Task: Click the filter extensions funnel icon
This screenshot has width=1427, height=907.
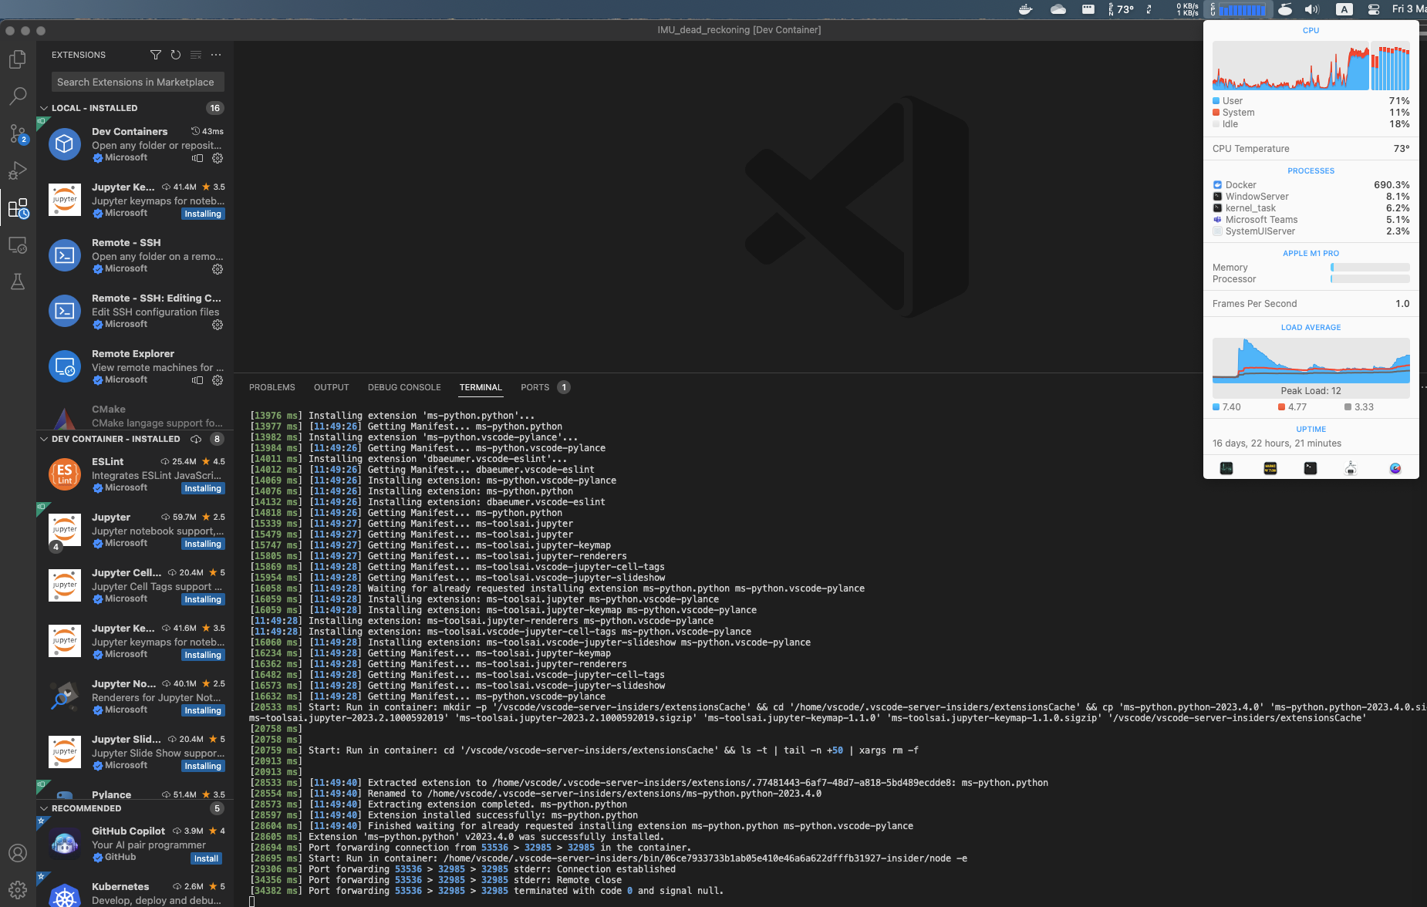Action: [x=156, y=55]
